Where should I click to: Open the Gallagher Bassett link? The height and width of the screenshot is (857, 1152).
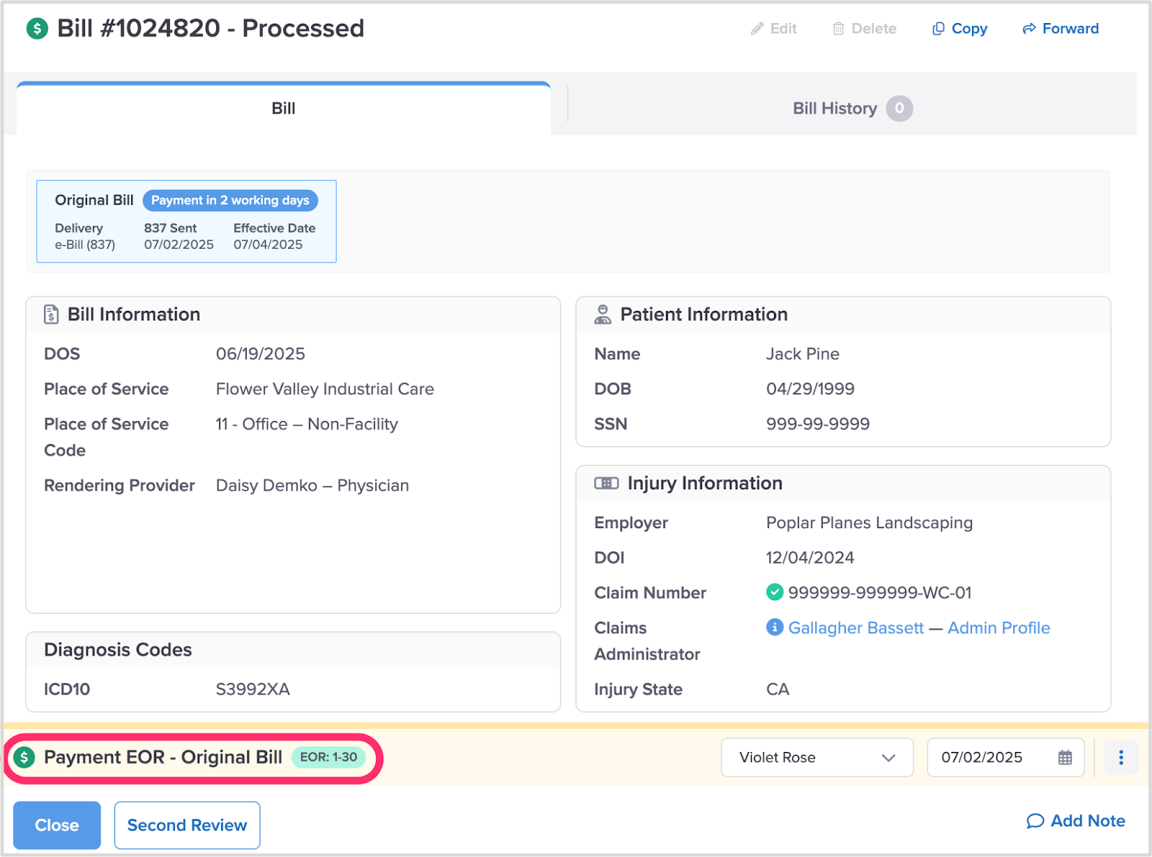coord(855,627)
